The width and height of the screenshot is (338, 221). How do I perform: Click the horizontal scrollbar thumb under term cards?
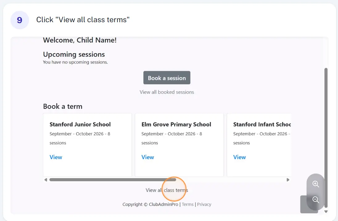click(x=113, y=180)
